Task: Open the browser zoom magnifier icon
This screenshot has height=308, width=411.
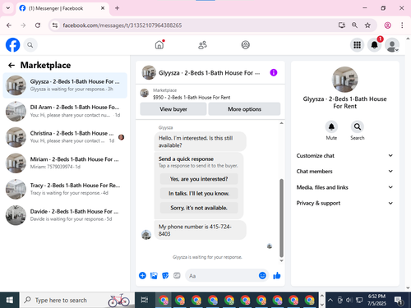Action: pyautogui.click(x=354, y=25)
